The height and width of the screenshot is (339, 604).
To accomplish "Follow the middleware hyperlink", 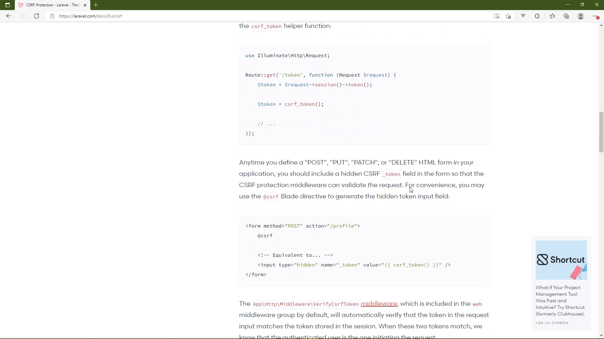I will (379, 304).
